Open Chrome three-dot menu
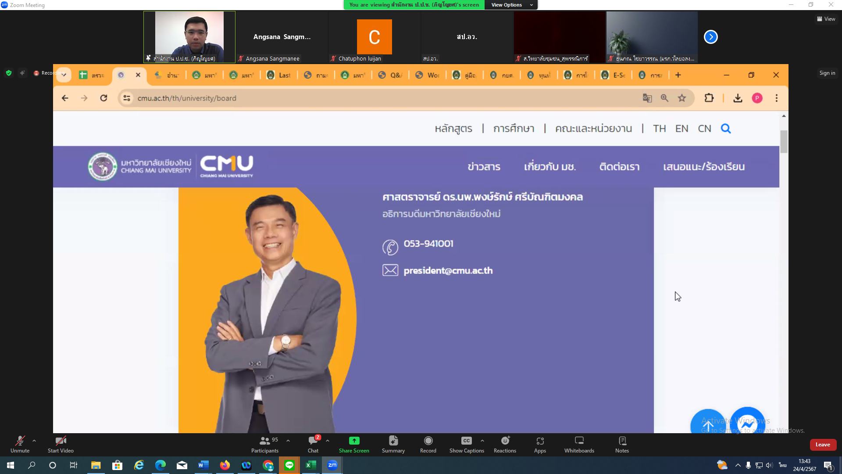The height and width of the screenshot is (474, 842). point(777,98)
